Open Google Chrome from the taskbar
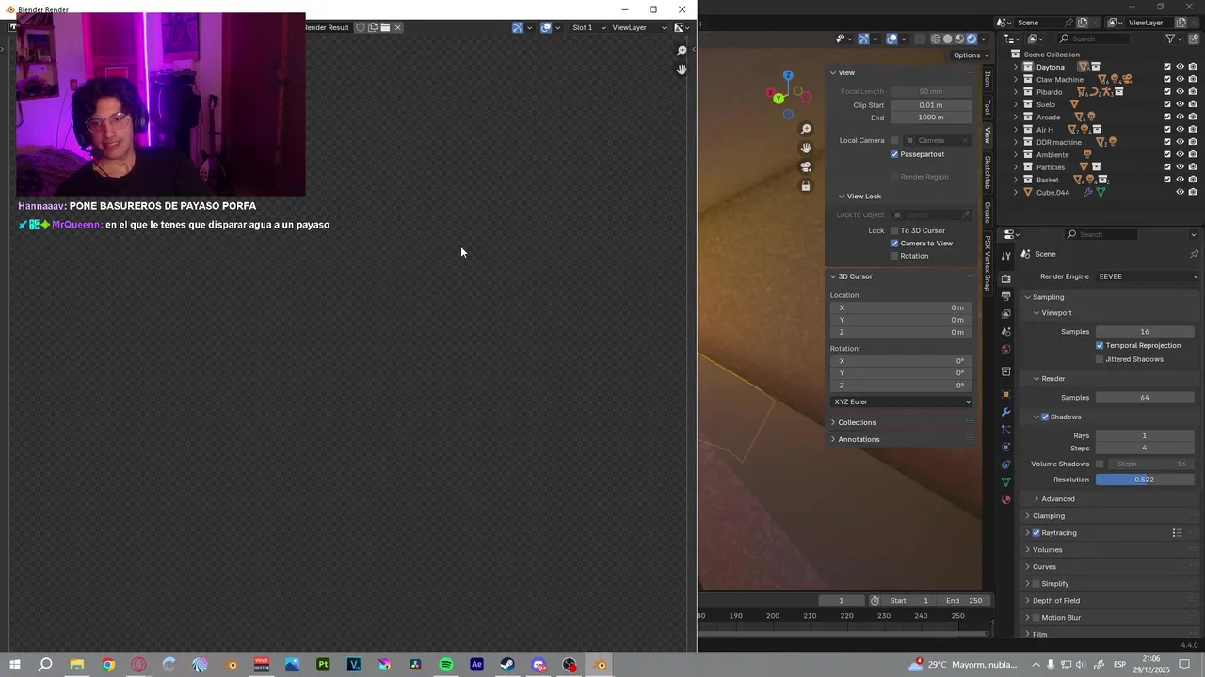 coord(108,665)
